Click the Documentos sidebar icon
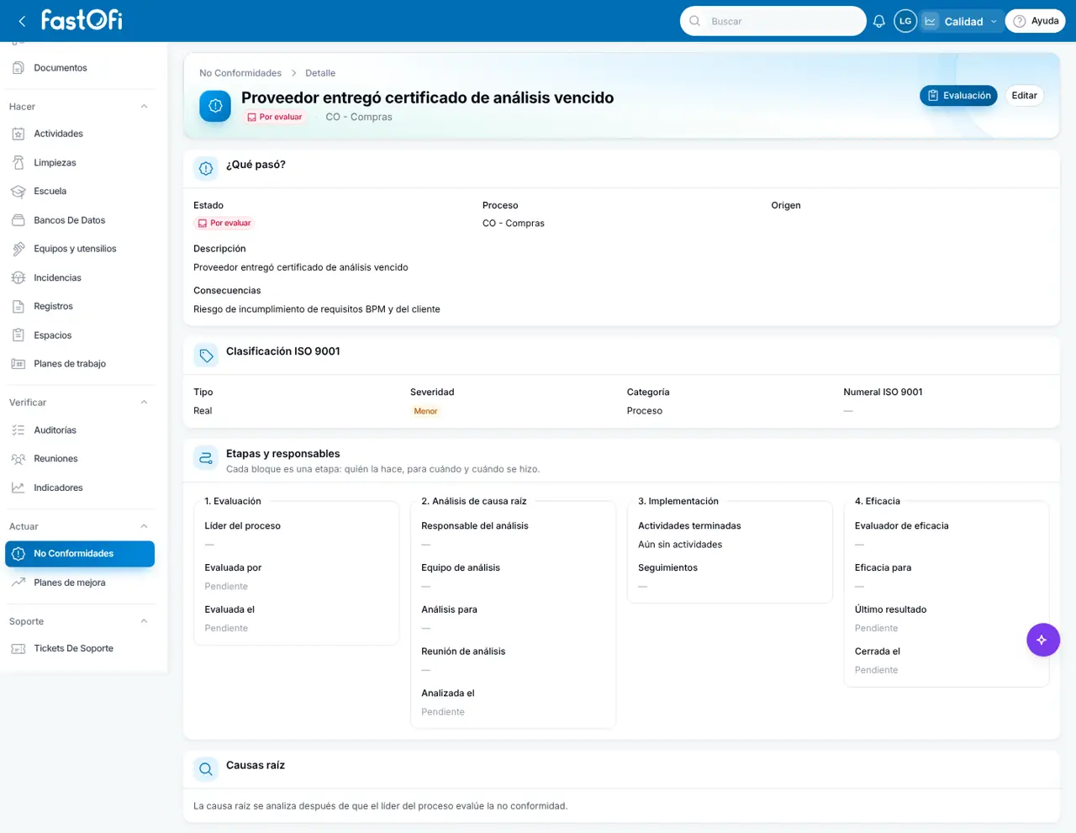 (18, 68)
